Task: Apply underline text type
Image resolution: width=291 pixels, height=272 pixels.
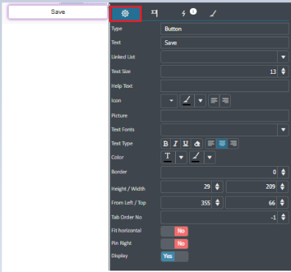Action: tap(185, 144)
